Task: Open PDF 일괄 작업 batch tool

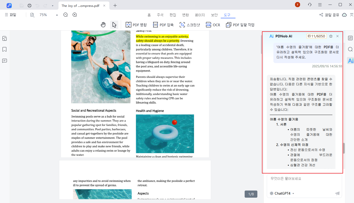Action: tap(240, 25)
